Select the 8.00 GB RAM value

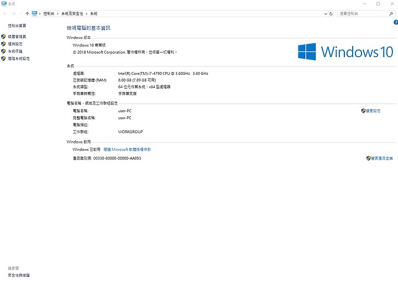(x=137, y=80)
